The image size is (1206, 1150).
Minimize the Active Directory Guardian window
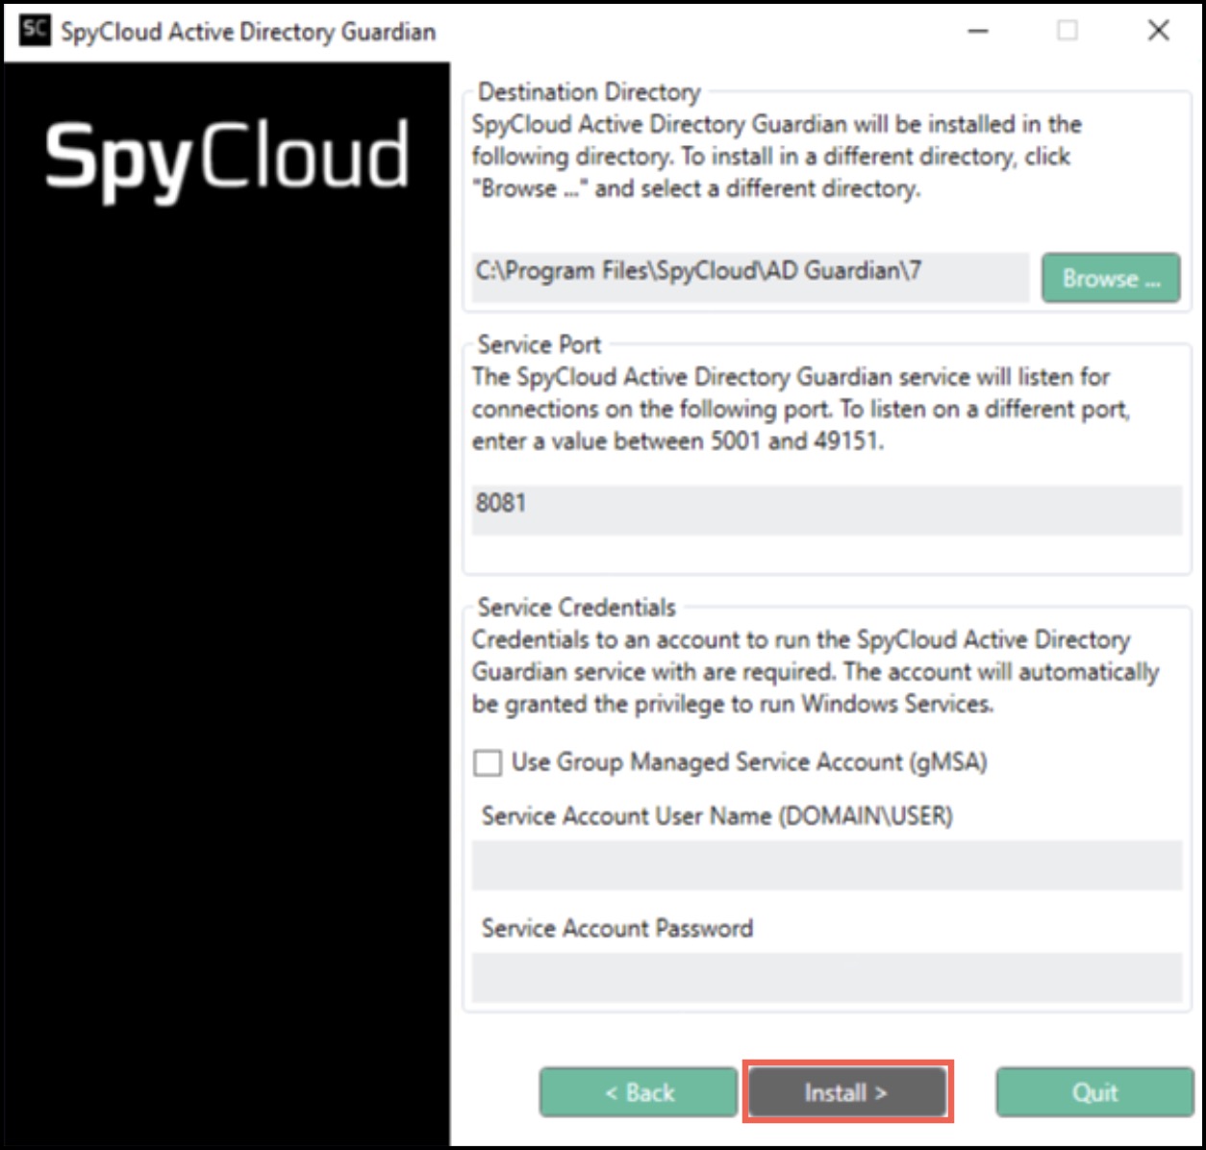click(978, 31)
